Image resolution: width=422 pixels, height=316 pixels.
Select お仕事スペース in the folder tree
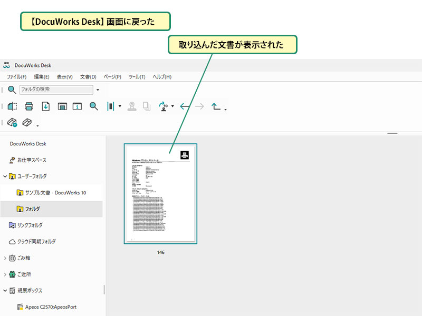coord(32,160)
